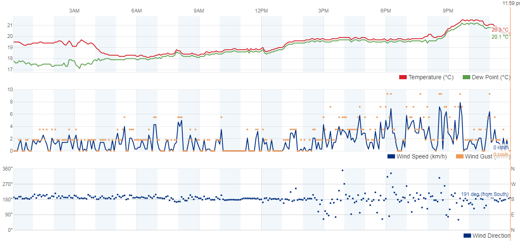Select the 12PM time axis label
The image size is (520, 241).
(261, 10)
